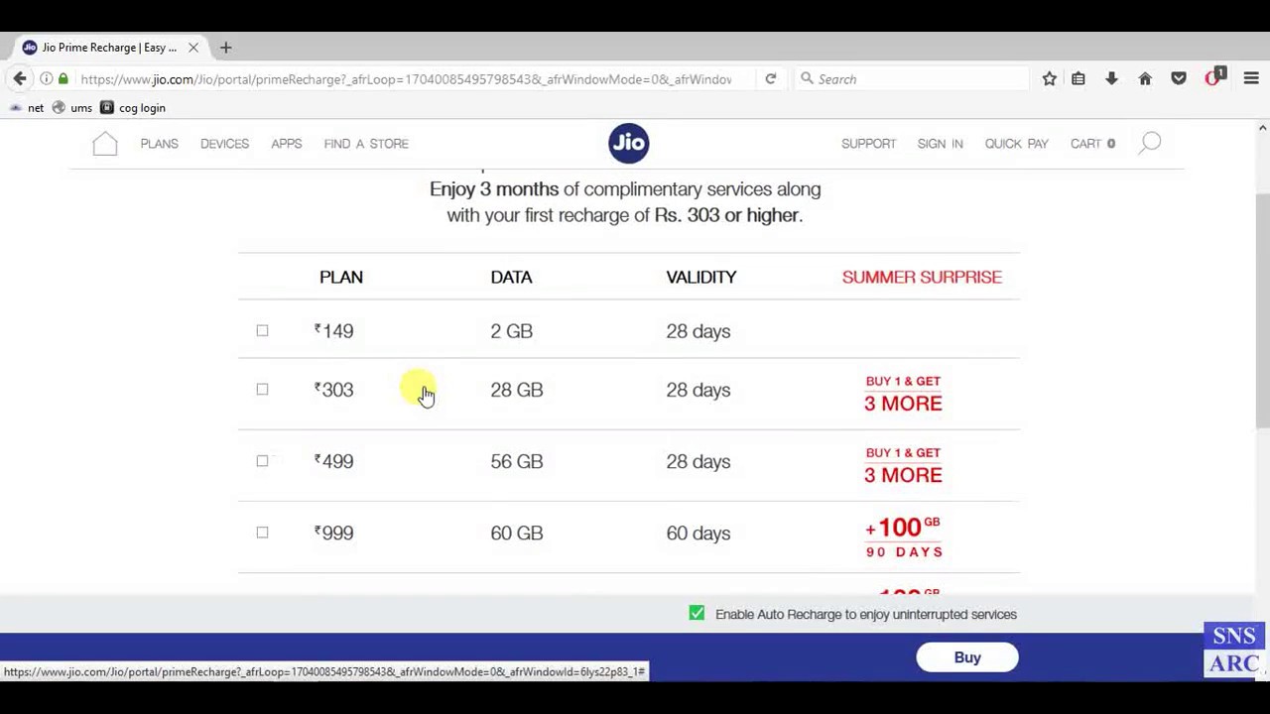Open QUICK PAY in the header
1270x714 pixels.
tap(1016, 144)
